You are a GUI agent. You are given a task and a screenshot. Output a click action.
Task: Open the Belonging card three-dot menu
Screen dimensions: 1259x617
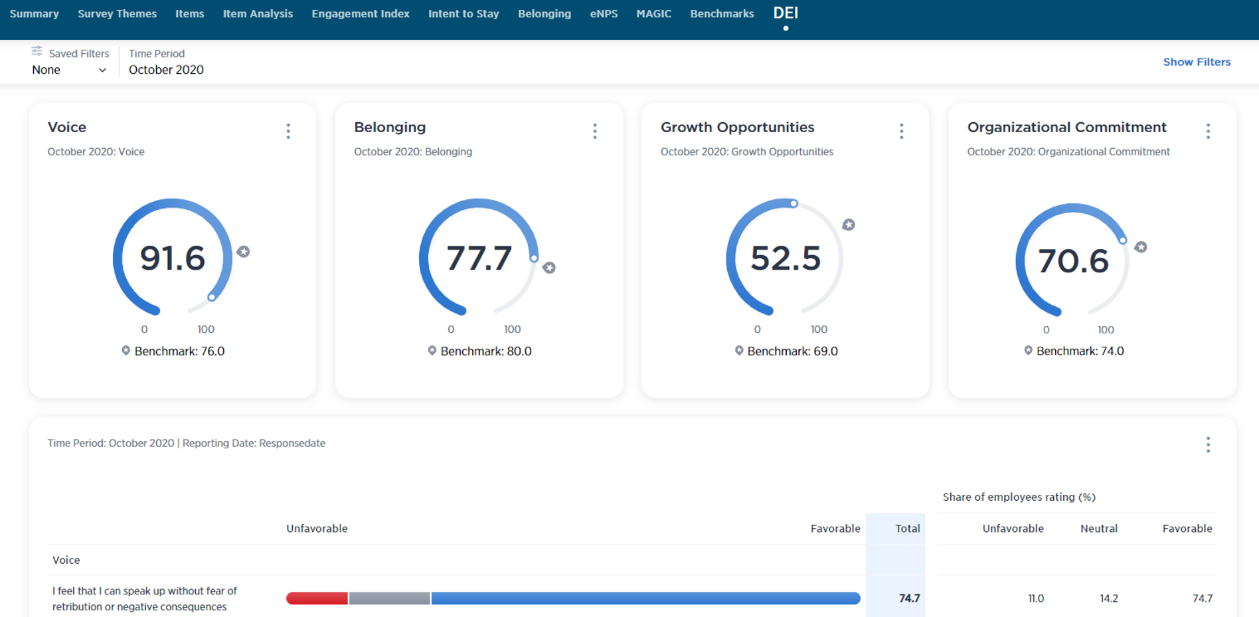(x=595, y=132)
